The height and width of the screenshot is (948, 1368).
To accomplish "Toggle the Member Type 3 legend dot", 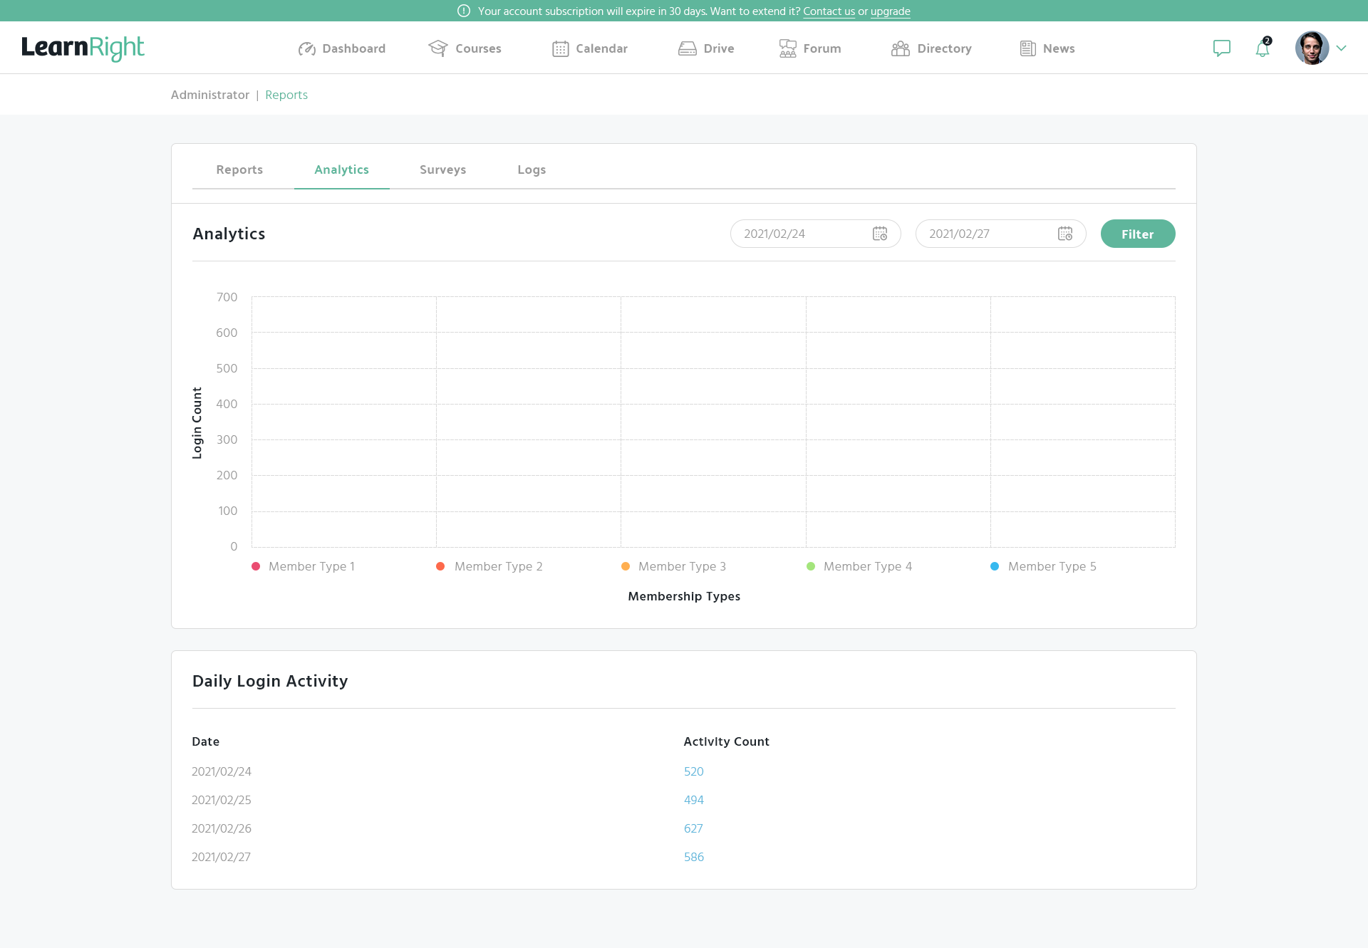I will click(x=626, y=566).
